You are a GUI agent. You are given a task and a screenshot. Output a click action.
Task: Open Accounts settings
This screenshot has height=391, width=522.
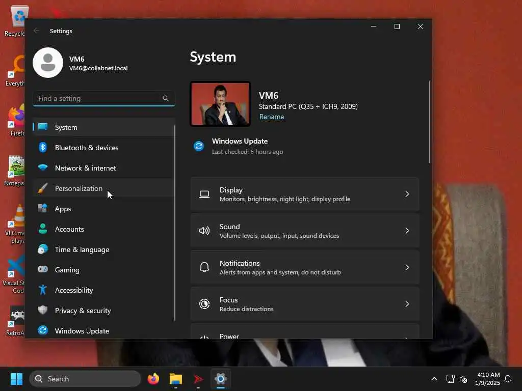click(103, 229)
